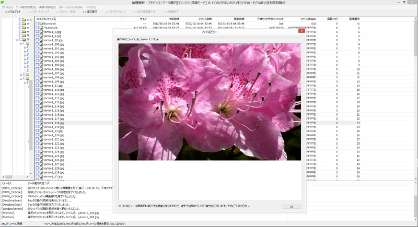Click the >>FSエディタ toolbar button
This screenshot has height=227, width=418.
pos(13,11)
